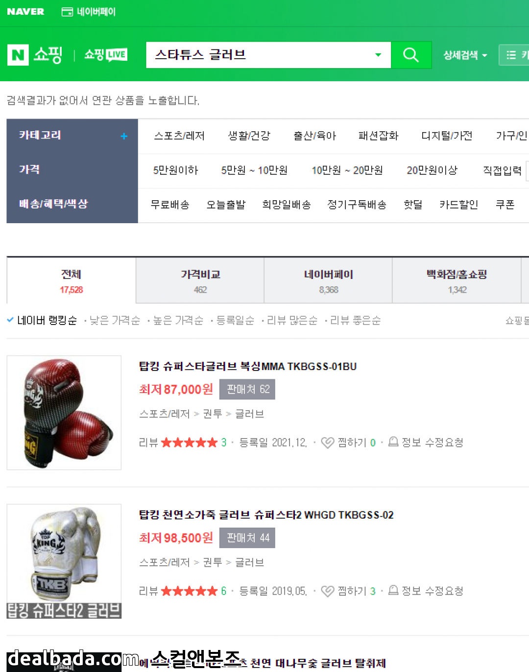Viewport: 529px width, 672px height.
Task: Click the green search magnifier button
Action: tap(411, 55)
